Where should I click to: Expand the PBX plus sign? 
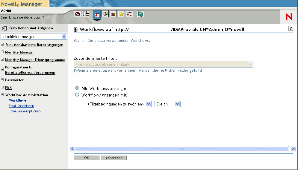pos(2,87)
